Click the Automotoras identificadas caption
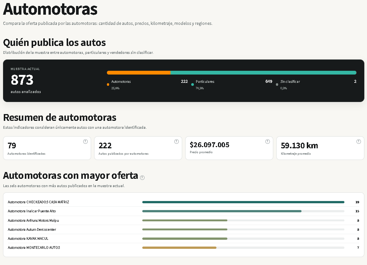Image resolution: width=367 pixels, height=265 pixels. tap(26, 154)
